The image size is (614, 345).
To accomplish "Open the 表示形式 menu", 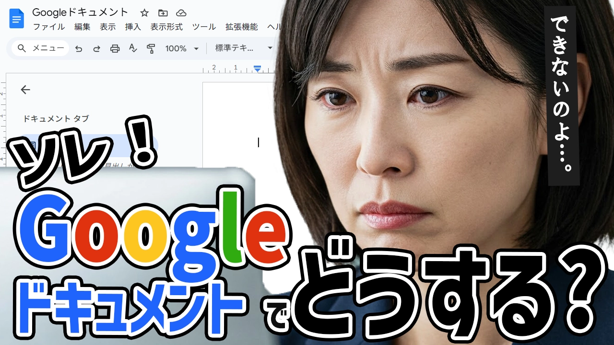I will pos(166,27).
